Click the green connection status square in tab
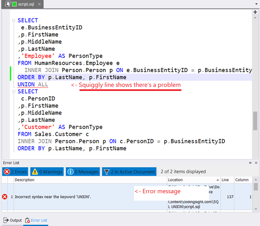 [x=15, y=4]
